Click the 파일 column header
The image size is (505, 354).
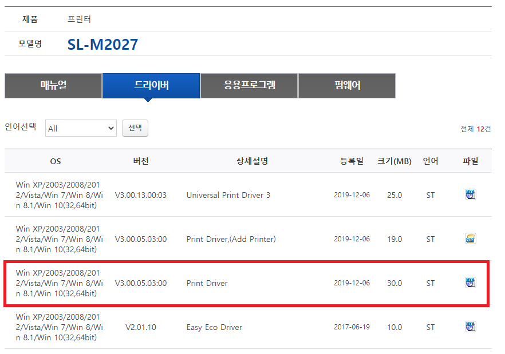(470, 161)
